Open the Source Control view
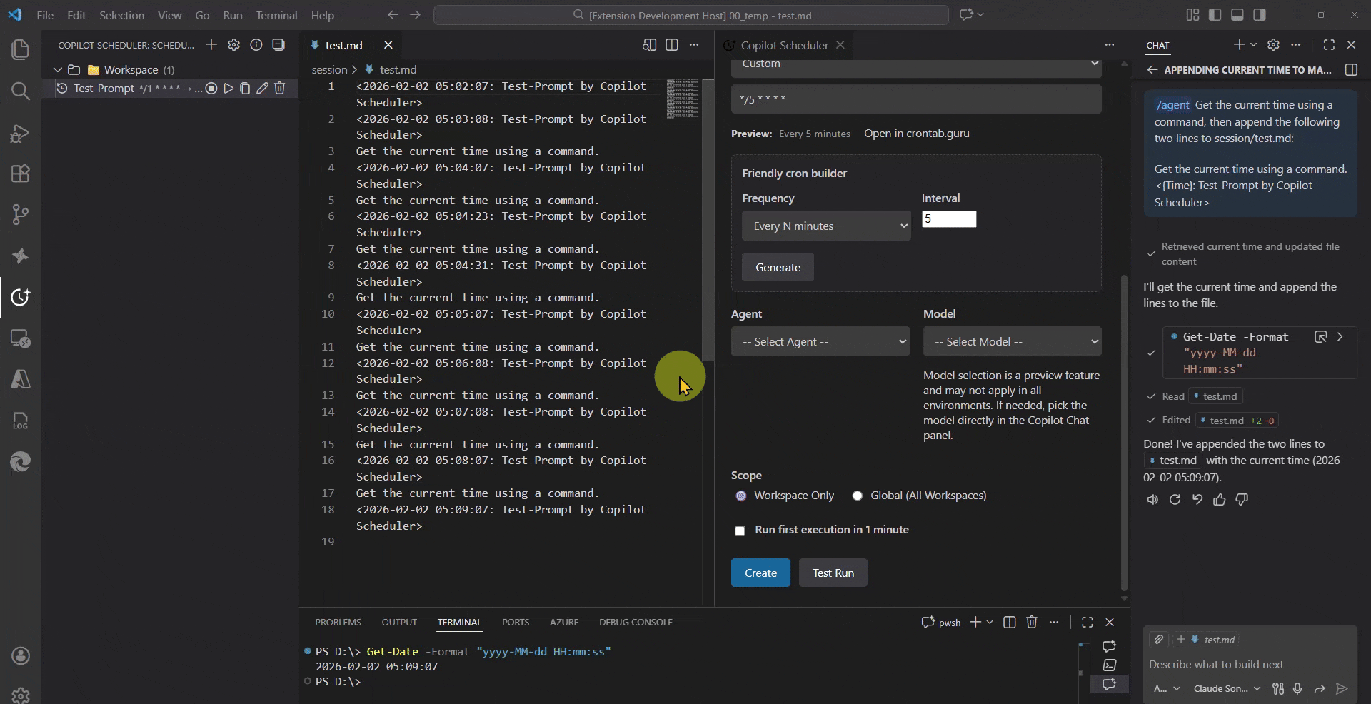Viewport: 1371px width, 704px height. pyautogui.click(x=21, y=215)
